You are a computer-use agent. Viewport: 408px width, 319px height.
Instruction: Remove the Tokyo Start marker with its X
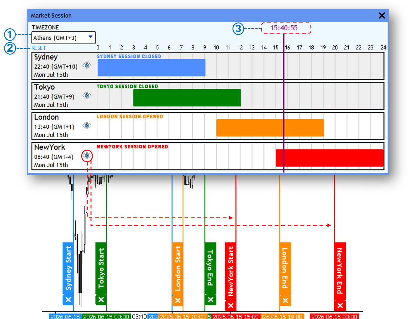(101, 300)
